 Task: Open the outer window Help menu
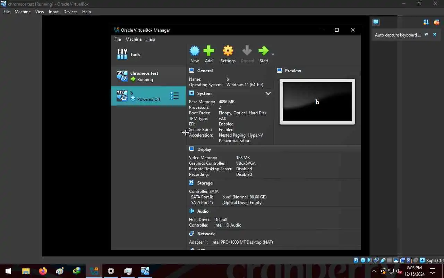(x=86, y=11)
